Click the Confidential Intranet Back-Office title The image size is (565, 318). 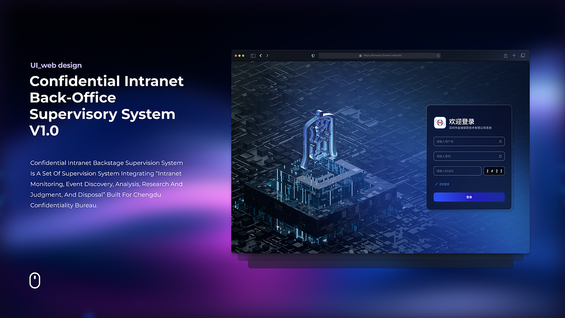pyautogui.click(x=106, y=106)
